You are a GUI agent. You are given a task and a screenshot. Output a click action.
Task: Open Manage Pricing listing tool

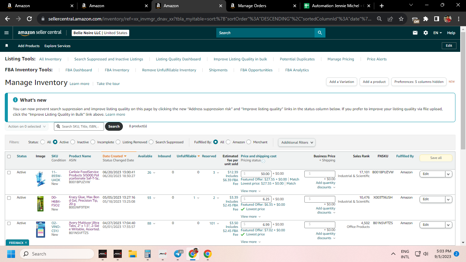(x=341, y=59)
